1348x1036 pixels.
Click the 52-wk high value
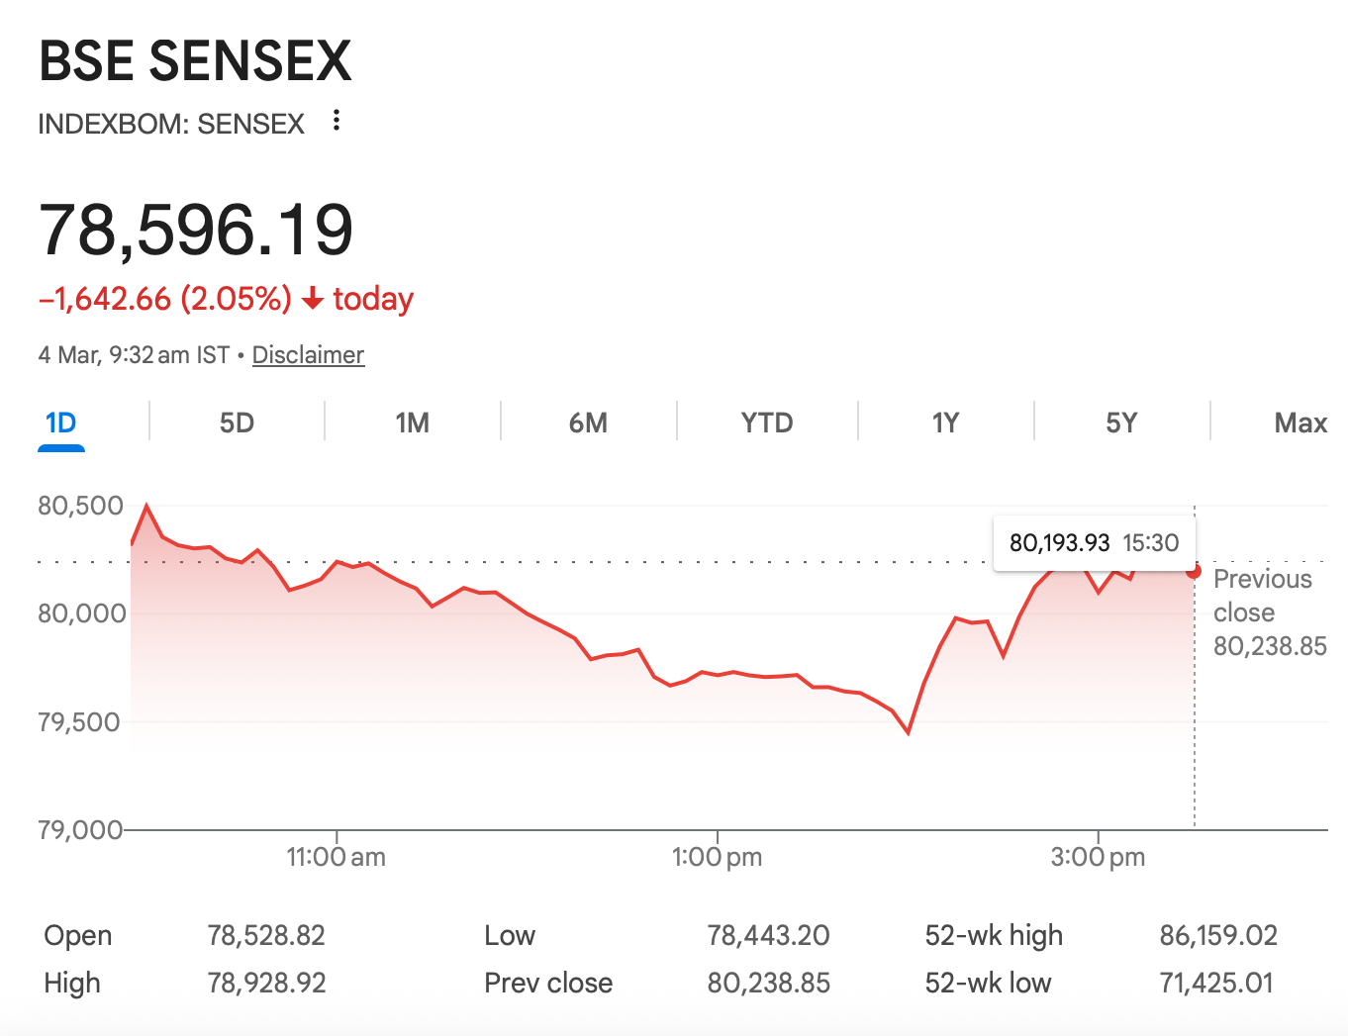pyautogui.click(x=1218, y=935)
